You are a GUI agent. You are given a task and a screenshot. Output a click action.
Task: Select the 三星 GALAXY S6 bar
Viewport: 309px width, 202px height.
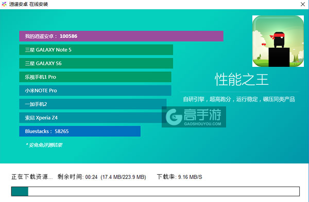click(96, 63)
